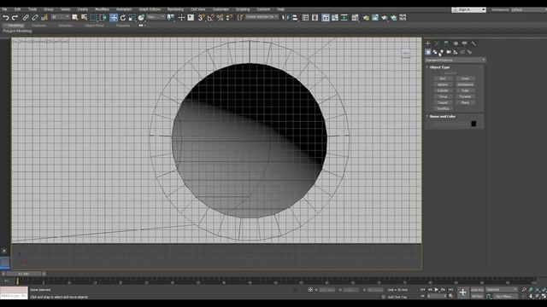Click the Cylinder primitive button
This screenshot has width=547, height=307.
click(443, 90)
